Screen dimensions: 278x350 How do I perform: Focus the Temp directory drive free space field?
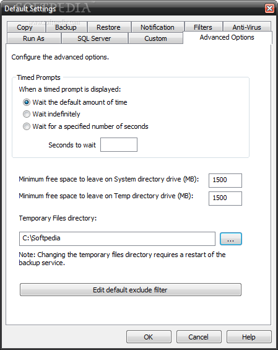225,198
